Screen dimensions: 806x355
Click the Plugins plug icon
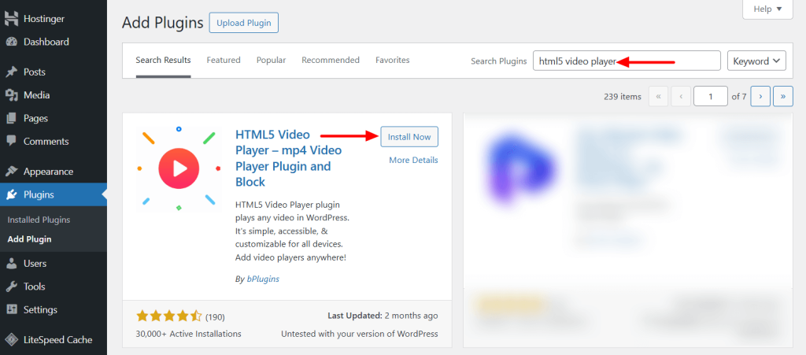tap(11, 194)
